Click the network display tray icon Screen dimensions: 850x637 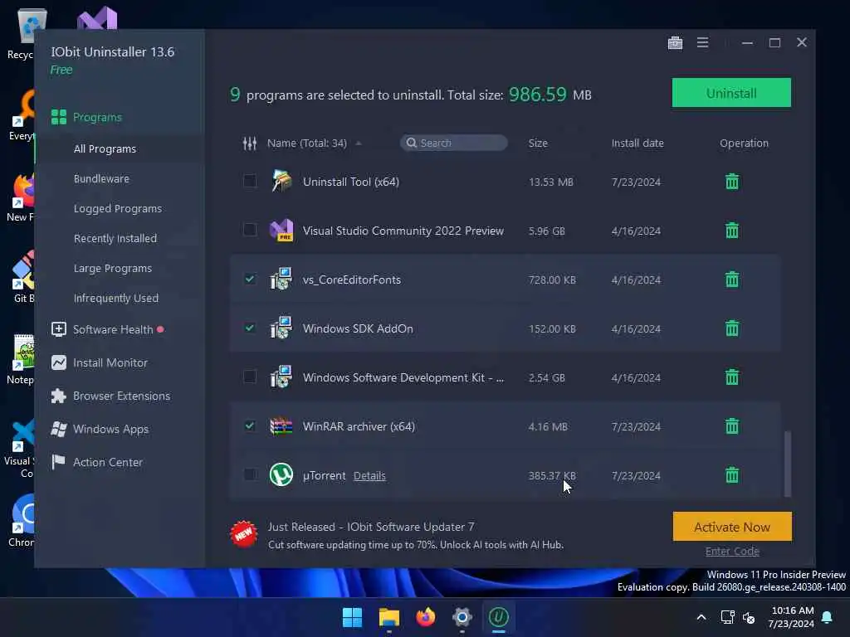[x=727, y=617]
